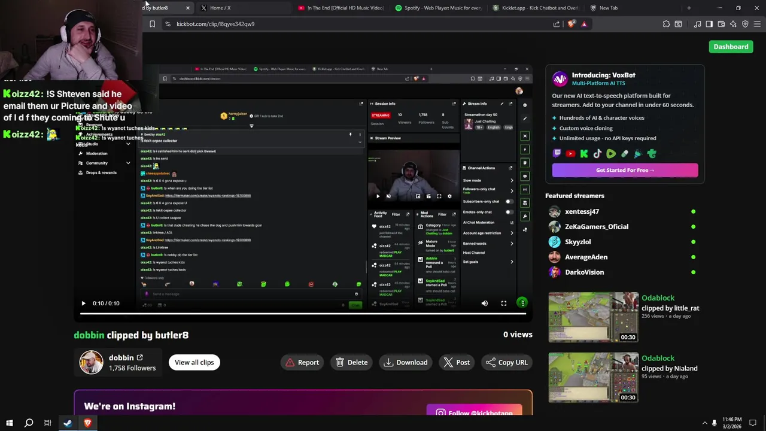The height and width of the screenshot is (431, 766).
Task: Enter fullscreen on the clip player
Action: [x=504, y=303]
